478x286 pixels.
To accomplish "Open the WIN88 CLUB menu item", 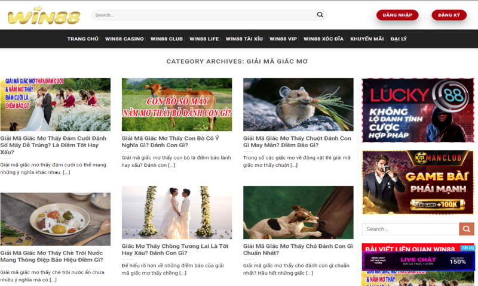I will point(167,39).
